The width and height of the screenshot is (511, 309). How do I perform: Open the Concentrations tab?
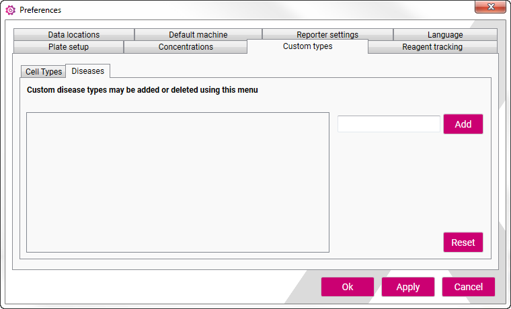point(186,47)
